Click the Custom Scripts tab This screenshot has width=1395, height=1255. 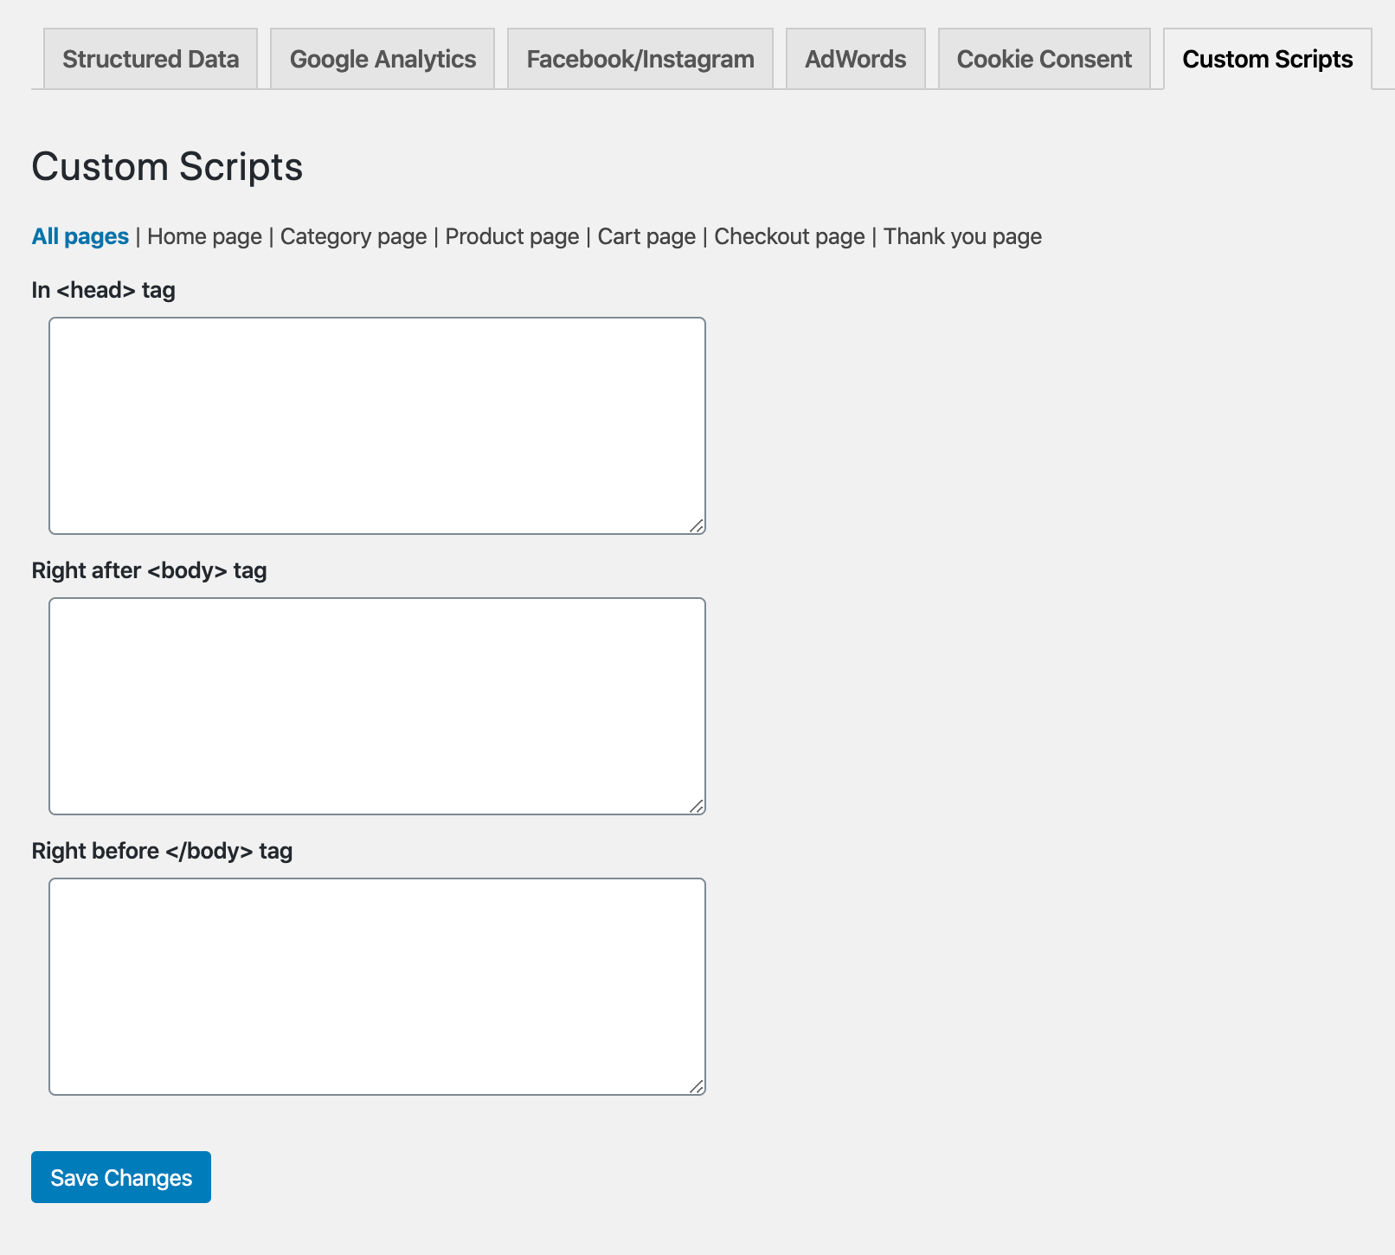point(1267,59)
